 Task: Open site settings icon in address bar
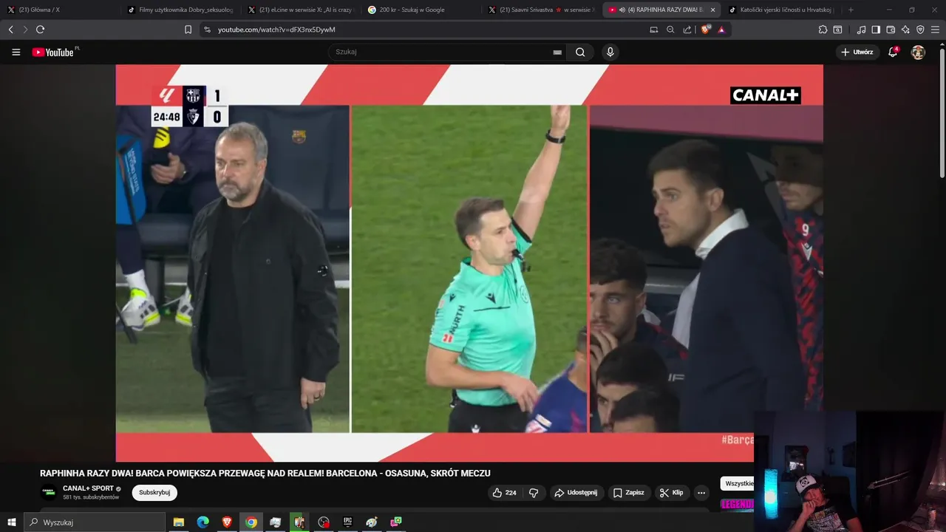click(x=207, y=30)
